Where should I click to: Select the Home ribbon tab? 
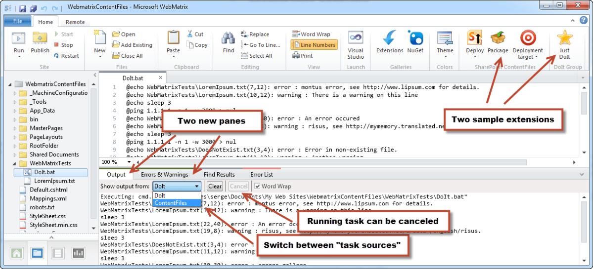(x=46, y=22)
